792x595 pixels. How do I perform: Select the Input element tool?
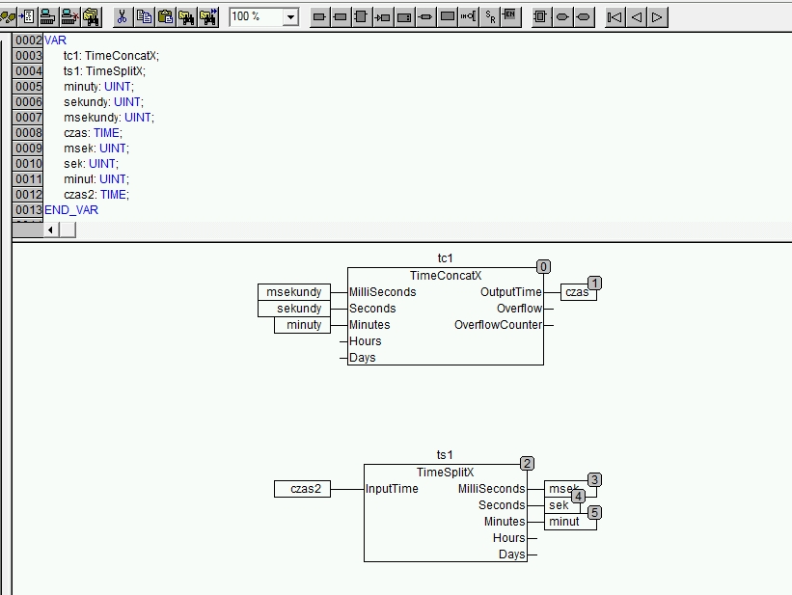pyautogui.click(x=318, y=16)
